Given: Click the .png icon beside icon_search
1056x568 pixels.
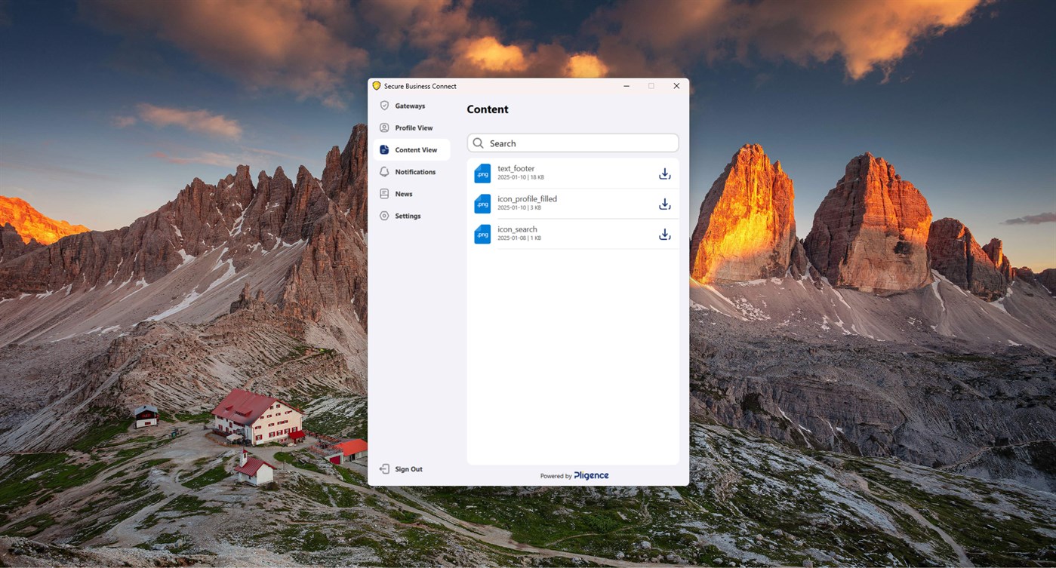Looking at the screenshot, I should (x=482, y=234).
